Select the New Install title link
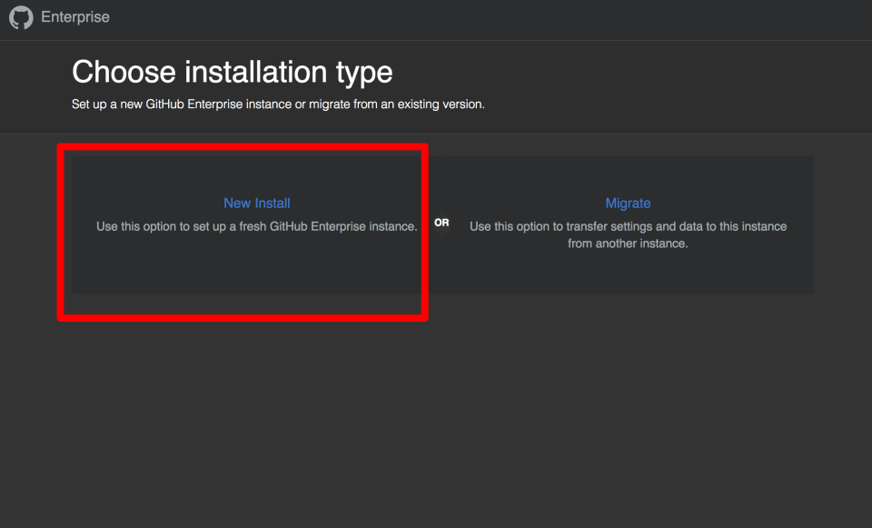 pyautogui.click(x=257, y=204)
